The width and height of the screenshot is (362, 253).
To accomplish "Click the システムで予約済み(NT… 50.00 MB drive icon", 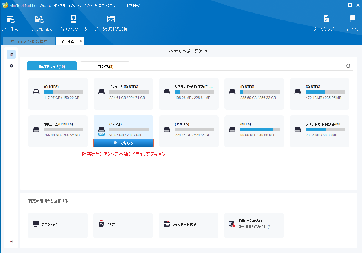I will pyautogui.click(x=298, y=129).
